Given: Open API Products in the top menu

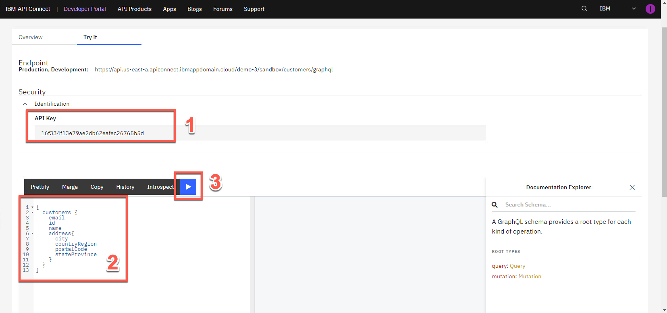Looking at the screenshot, I should [x=135, y=9].
